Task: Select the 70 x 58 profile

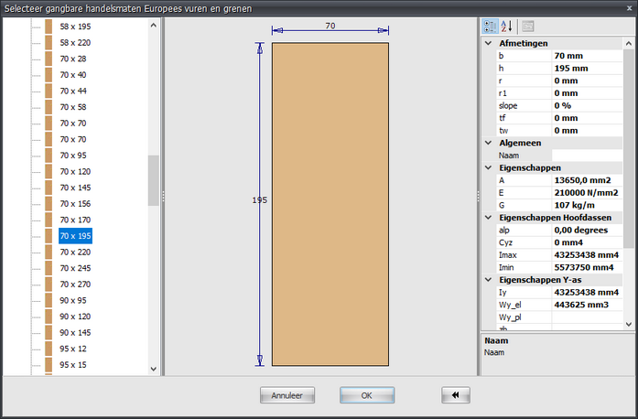Action: [73, 107]
